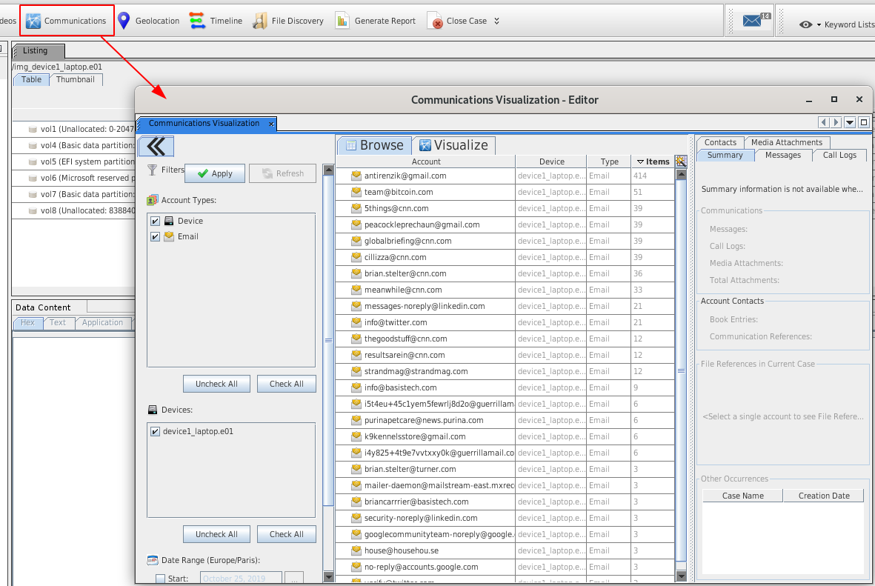Screen dimensions: 875x586
Task: Collapse filters pane with double-arrow button
Action: [156, 146]
